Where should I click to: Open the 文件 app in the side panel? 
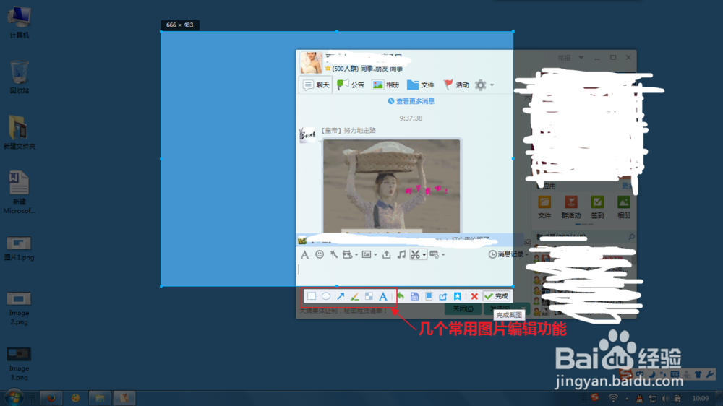click(544, 207)
